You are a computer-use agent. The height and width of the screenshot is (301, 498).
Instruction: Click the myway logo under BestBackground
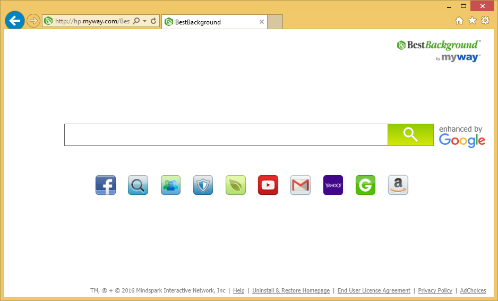coord(458,57)
